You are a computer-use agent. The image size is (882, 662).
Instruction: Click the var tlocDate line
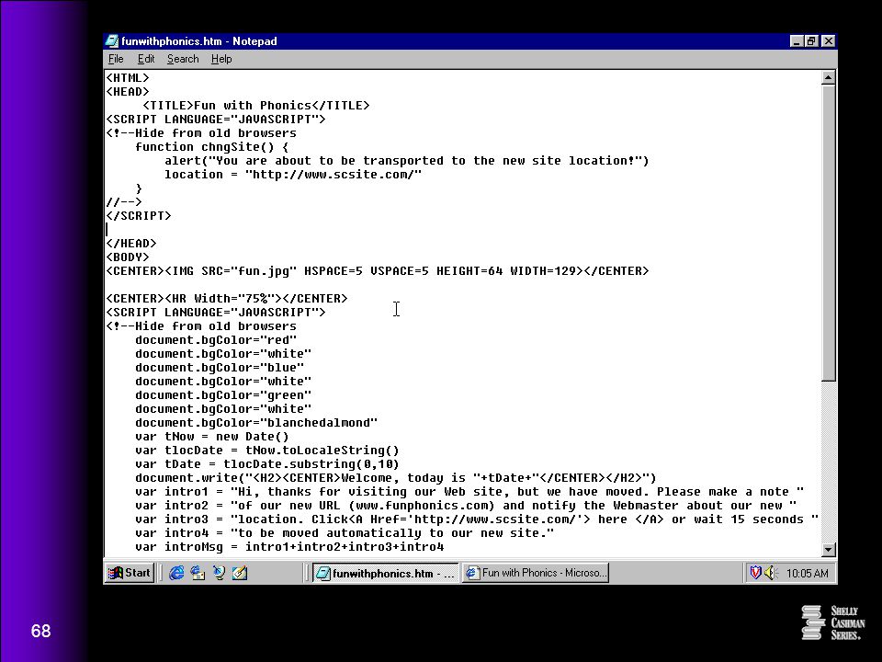(x=266, y=451)
